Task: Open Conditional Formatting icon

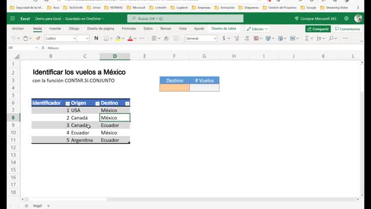Action: pyautogui.click(x=256, y=38)
